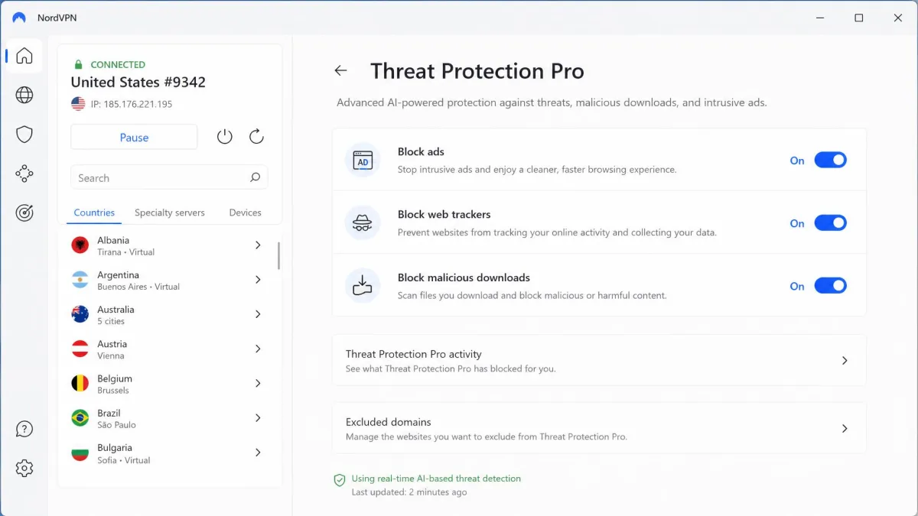Click the United States flag next to IP
Image resolution: width=918 pixels, height=516 pixels.
(x=78, y=103)
